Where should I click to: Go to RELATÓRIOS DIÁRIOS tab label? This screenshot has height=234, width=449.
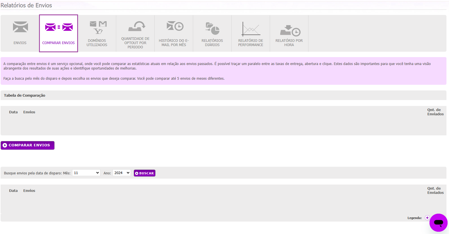pos(212,43)
